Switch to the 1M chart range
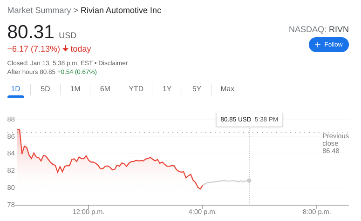 (x=75, y=89)
